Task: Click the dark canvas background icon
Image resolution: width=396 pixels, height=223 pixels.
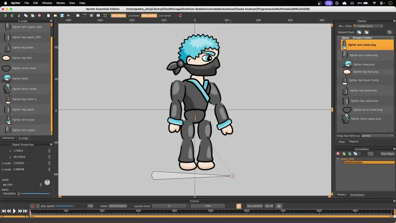Action: 84,15
